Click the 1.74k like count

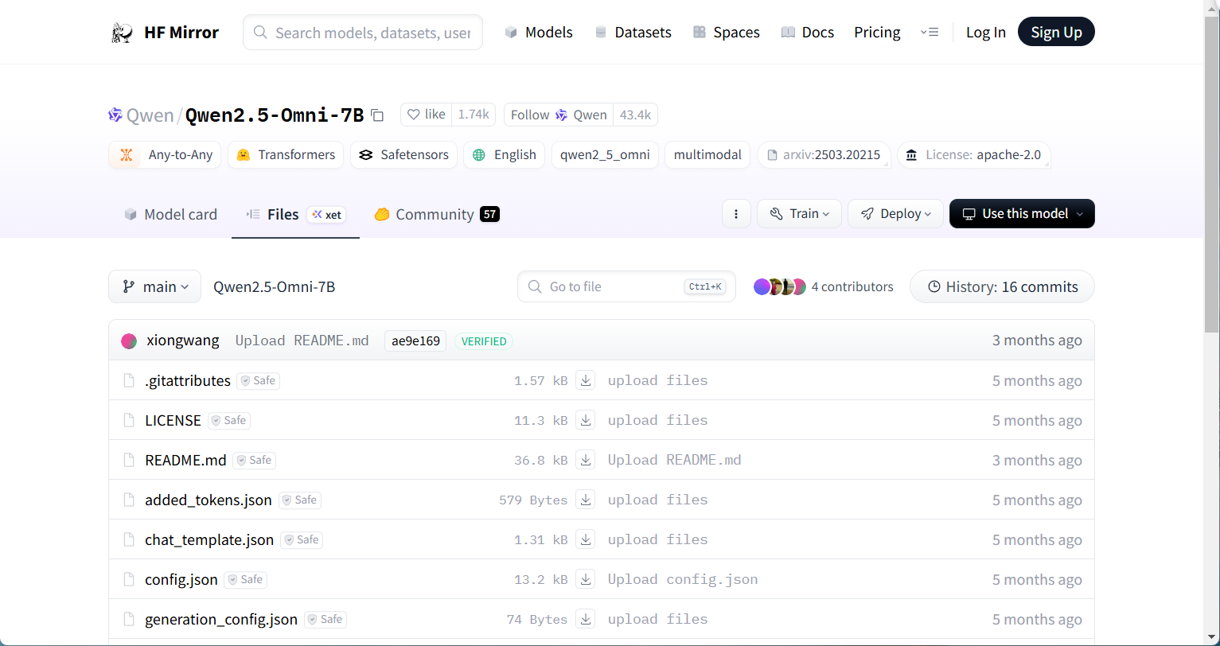474,115
